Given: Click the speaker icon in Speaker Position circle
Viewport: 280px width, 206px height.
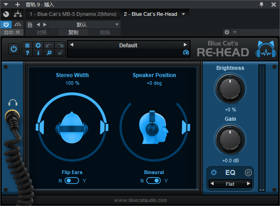Looking at the screenshot, I should 186,127.
